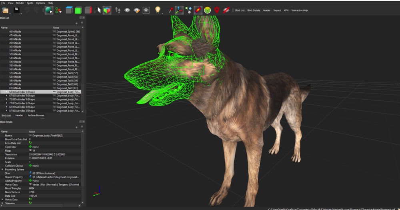Open the dropdown arrow beside the Load icon

(10, 12)
